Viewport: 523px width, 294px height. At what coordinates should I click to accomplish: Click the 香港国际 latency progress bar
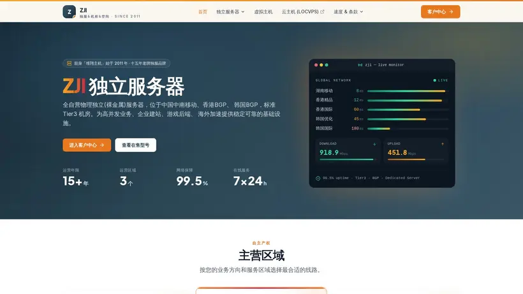pyautogui.click(x=408, y=110)
